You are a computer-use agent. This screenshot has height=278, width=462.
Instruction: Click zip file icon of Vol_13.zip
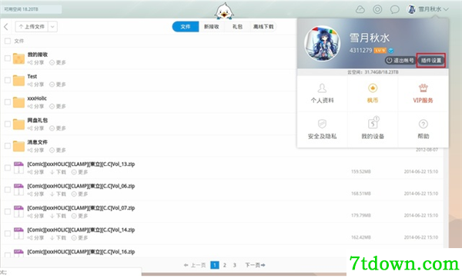tap(18, 168)
